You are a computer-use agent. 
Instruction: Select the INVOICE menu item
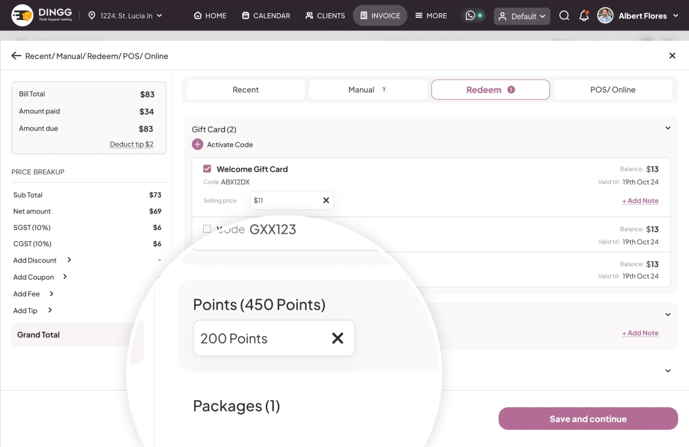(x=380, y=16)
